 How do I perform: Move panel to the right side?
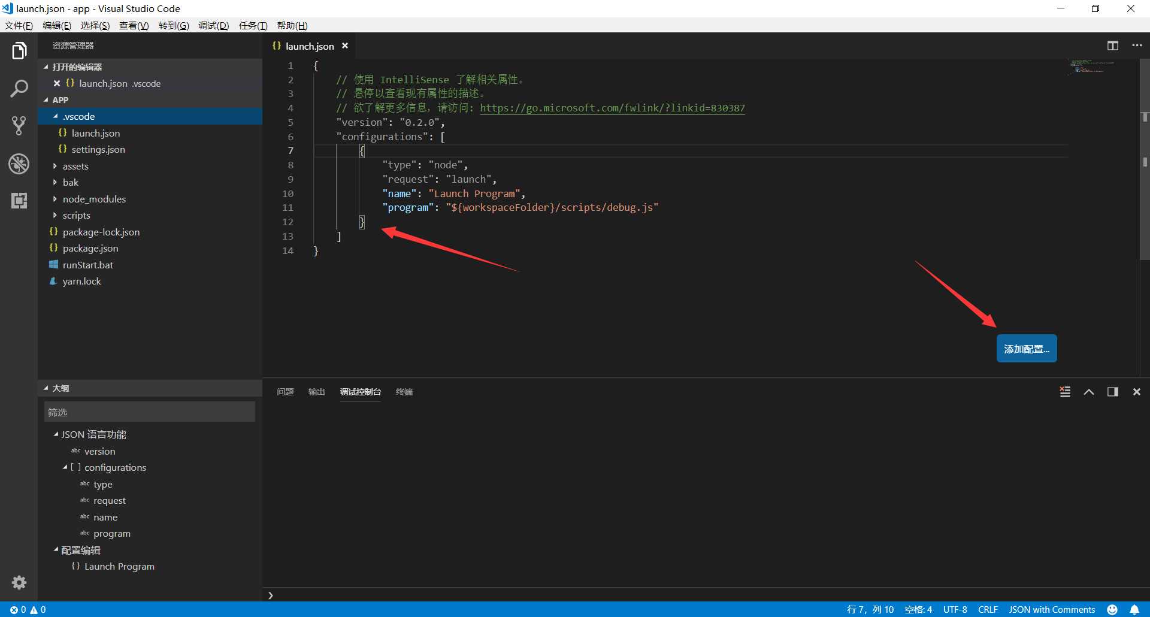point(1113,392)
